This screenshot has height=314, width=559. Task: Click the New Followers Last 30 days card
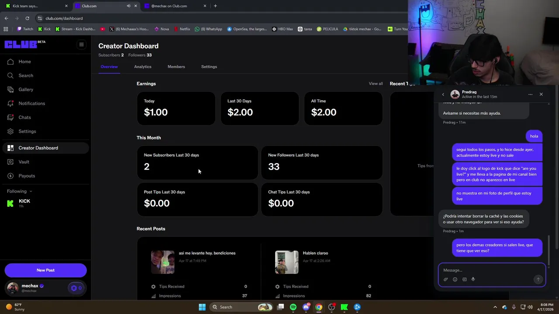coord(321,162)
